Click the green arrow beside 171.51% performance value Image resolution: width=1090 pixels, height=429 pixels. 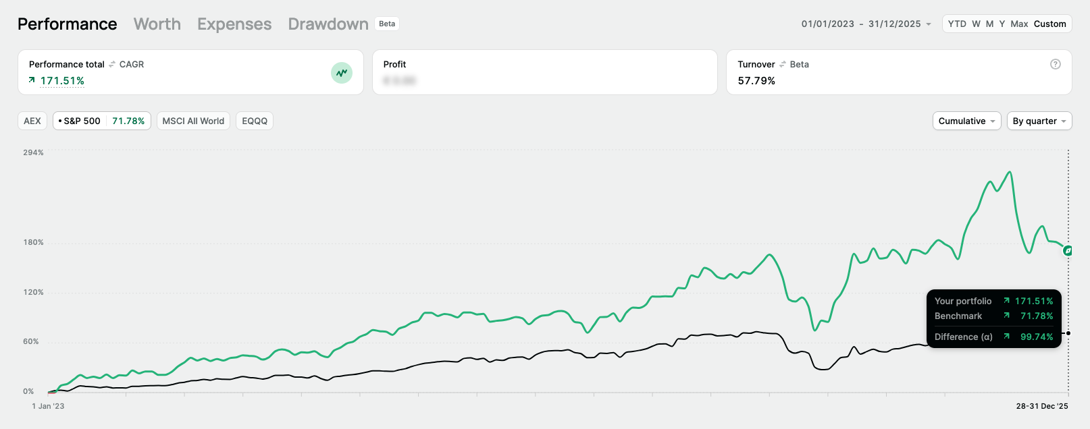pyautogui.click(x=32, y=80)
